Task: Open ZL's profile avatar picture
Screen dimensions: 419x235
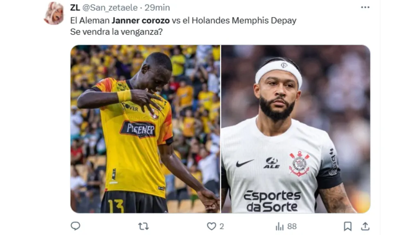Action: tap(54, 13)
